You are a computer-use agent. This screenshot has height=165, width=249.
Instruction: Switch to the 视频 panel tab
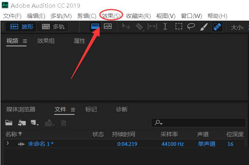coord(12,41)
